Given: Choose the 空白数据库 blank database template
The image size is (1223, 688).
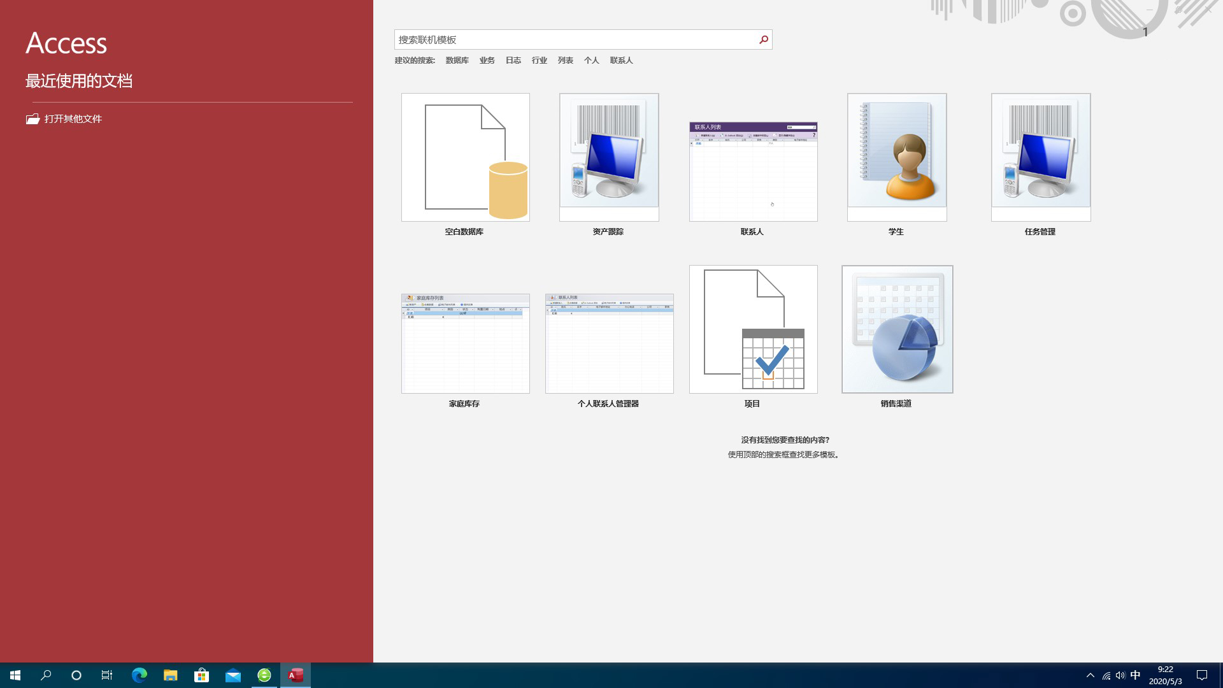Looking at the screenshot, I should click(466, 157).
